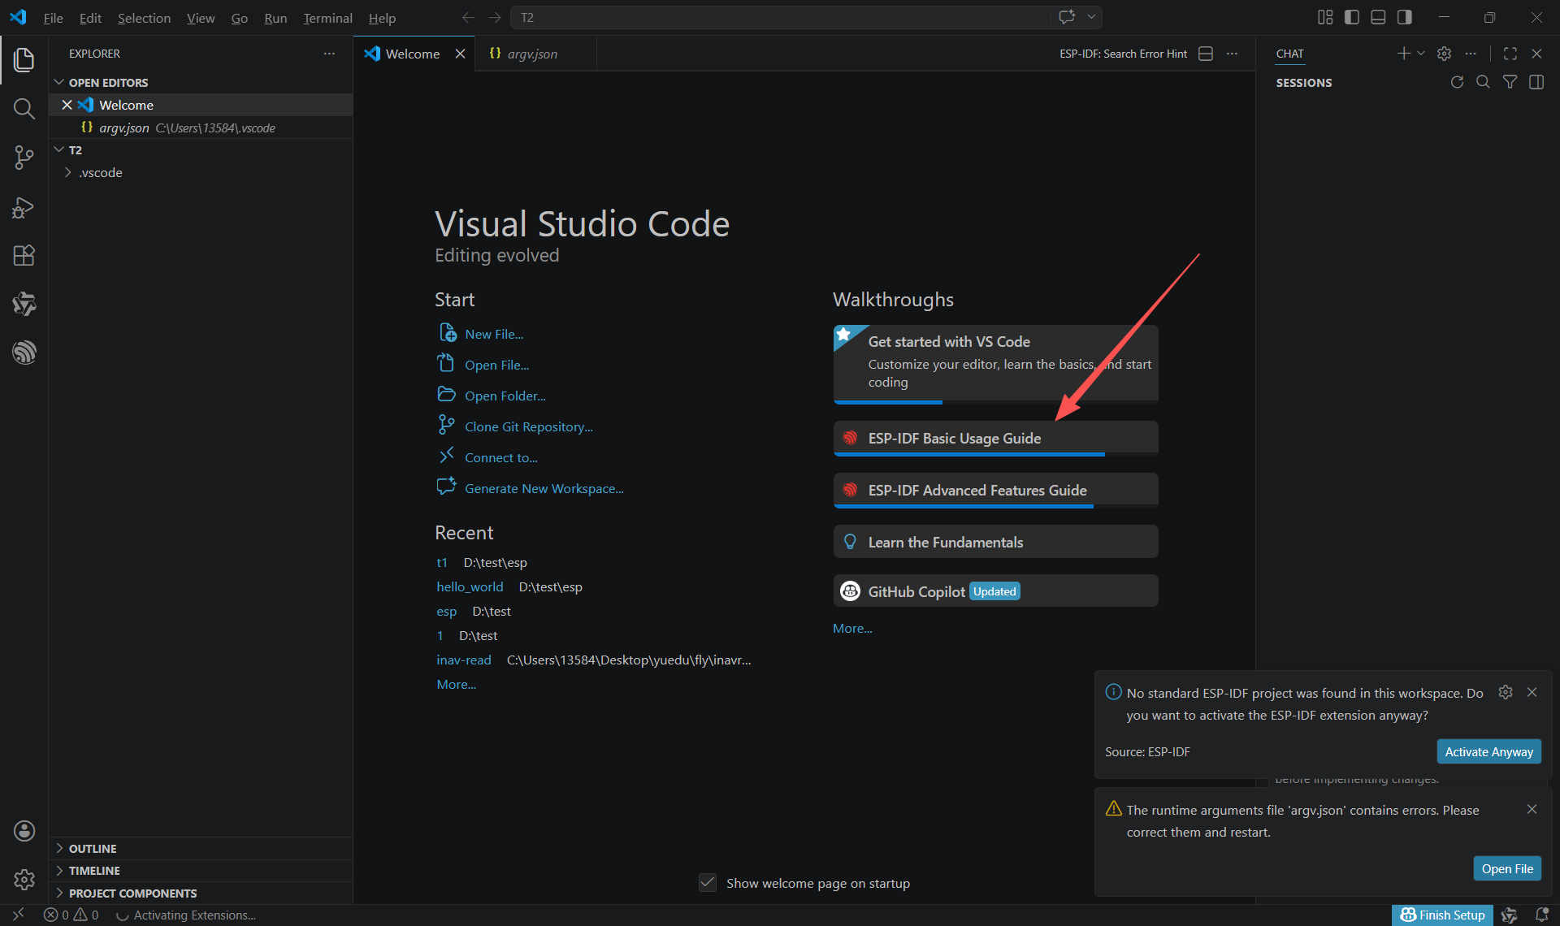Image resolution: width=1560 pixels, height=926 pixels.
Task: Open the Source Control view
Action: (x=24, y=158)
